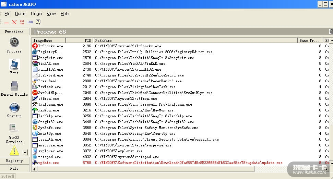Sort by Base Pr... column header
This screenshot has height=179, width=333.
(310, 40)
